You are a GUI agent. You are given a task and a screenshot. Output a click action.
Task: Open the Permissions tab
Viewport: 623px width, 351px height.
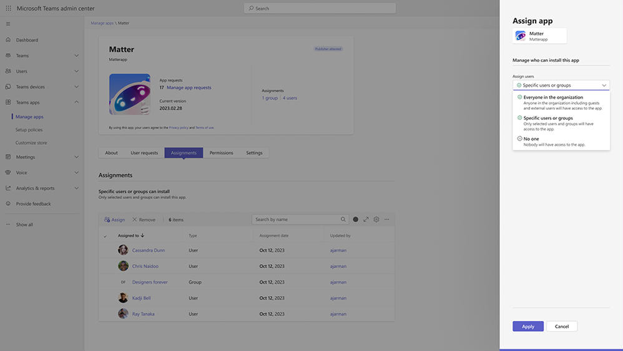click(222, 152)
